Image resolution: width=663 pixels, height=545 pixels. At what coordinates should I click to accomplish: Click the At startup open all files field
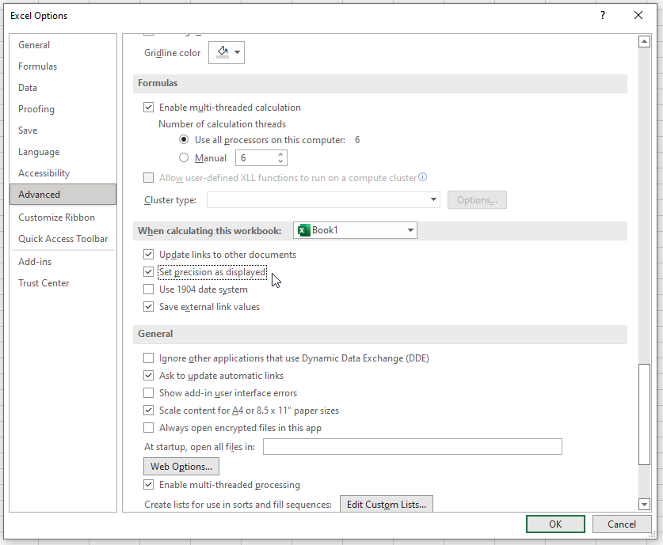(413, 447)
